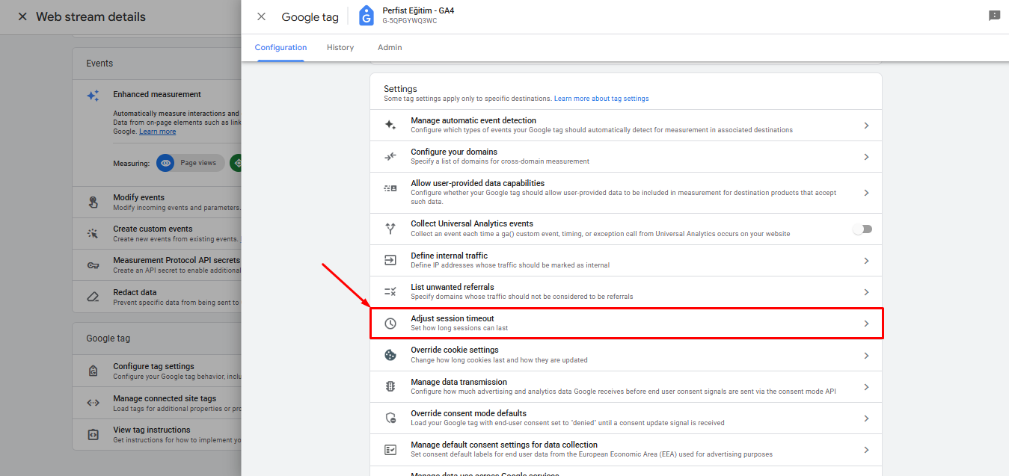Toggle the Page views measurement chip
The width and height of the screenshot is (1009, 476).
pyautogui.click(x=189, y=163)
